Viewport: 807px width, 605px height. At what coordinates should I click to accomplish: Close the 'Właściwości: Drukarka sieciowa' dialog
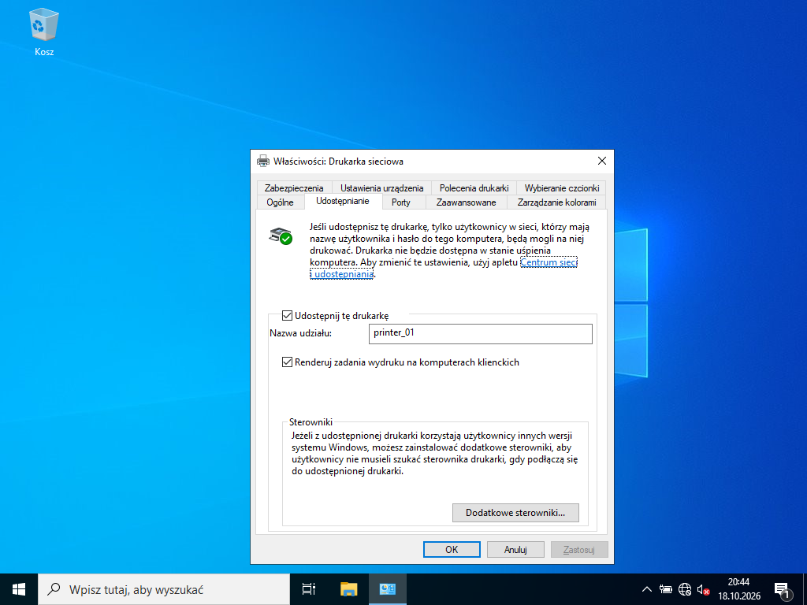point(601,161)
